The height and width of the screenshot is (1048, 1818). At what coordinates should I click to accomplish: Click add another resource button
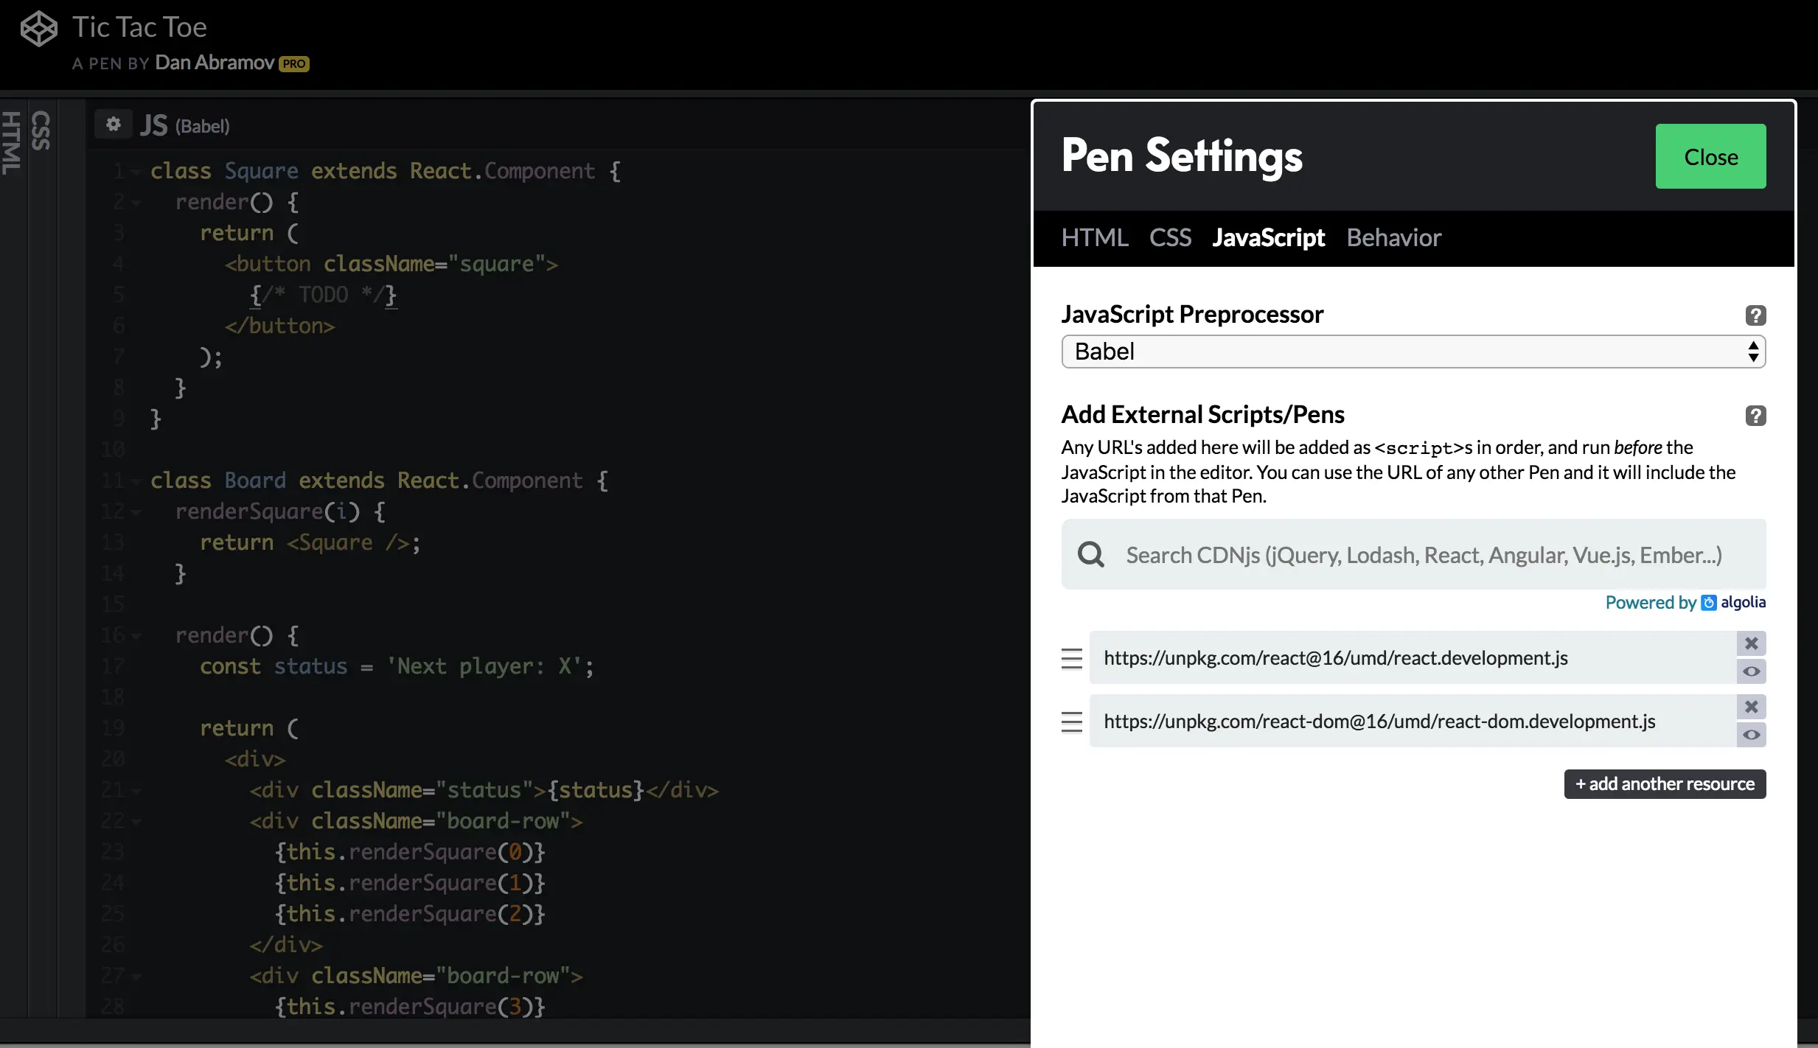(1664, 784)
